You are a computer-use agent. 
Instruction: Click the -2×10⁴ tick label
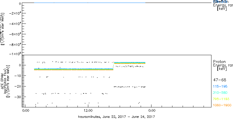point(15,13)
